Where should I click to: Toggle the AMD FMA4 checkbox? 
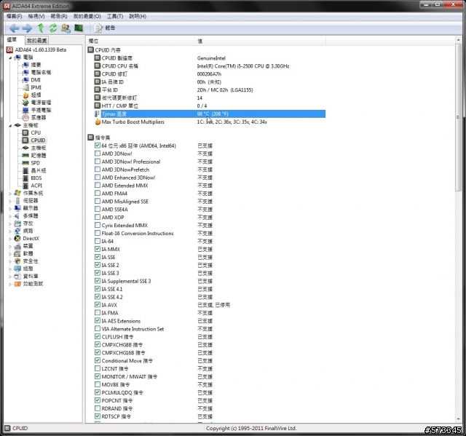tap(97, 193)
